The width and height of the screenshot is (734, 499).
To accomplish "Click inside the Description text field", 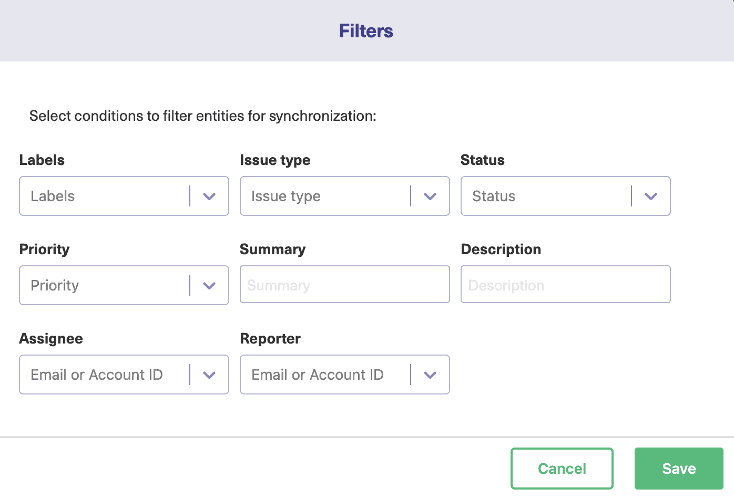I will tap(565, 284).
